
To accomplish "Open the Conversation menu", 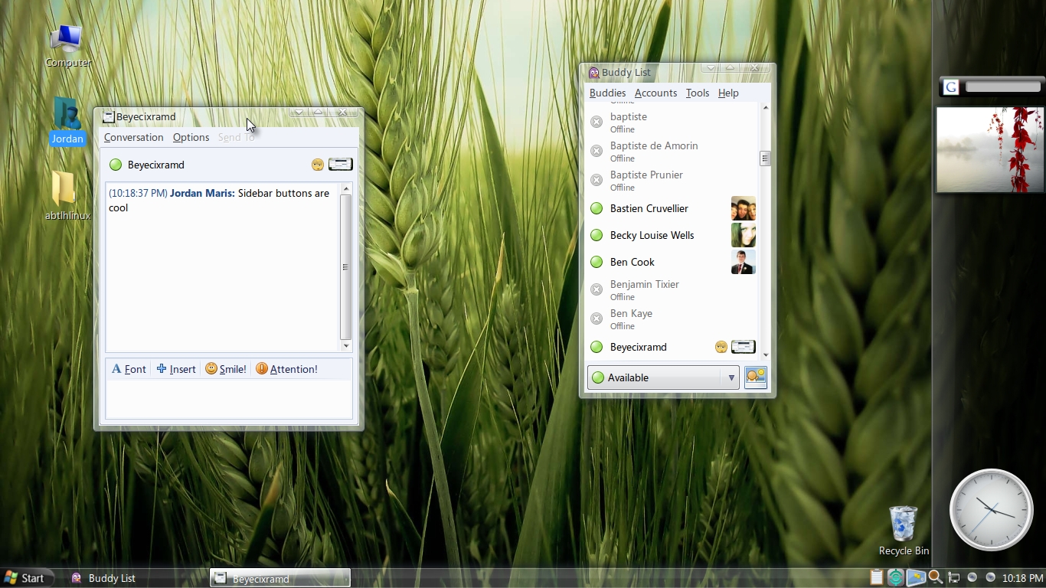I will tap(133, 137).
